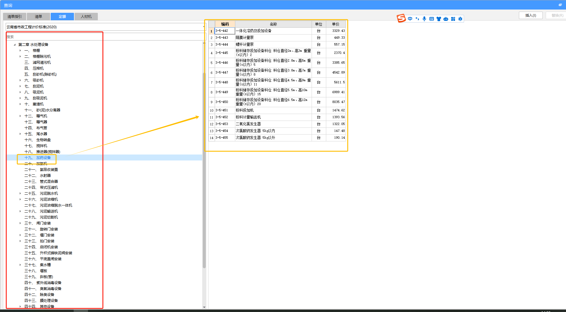The height and width of the screenshot is (312, 566).
Task: Click the 单价 column header
Action: 336,24
